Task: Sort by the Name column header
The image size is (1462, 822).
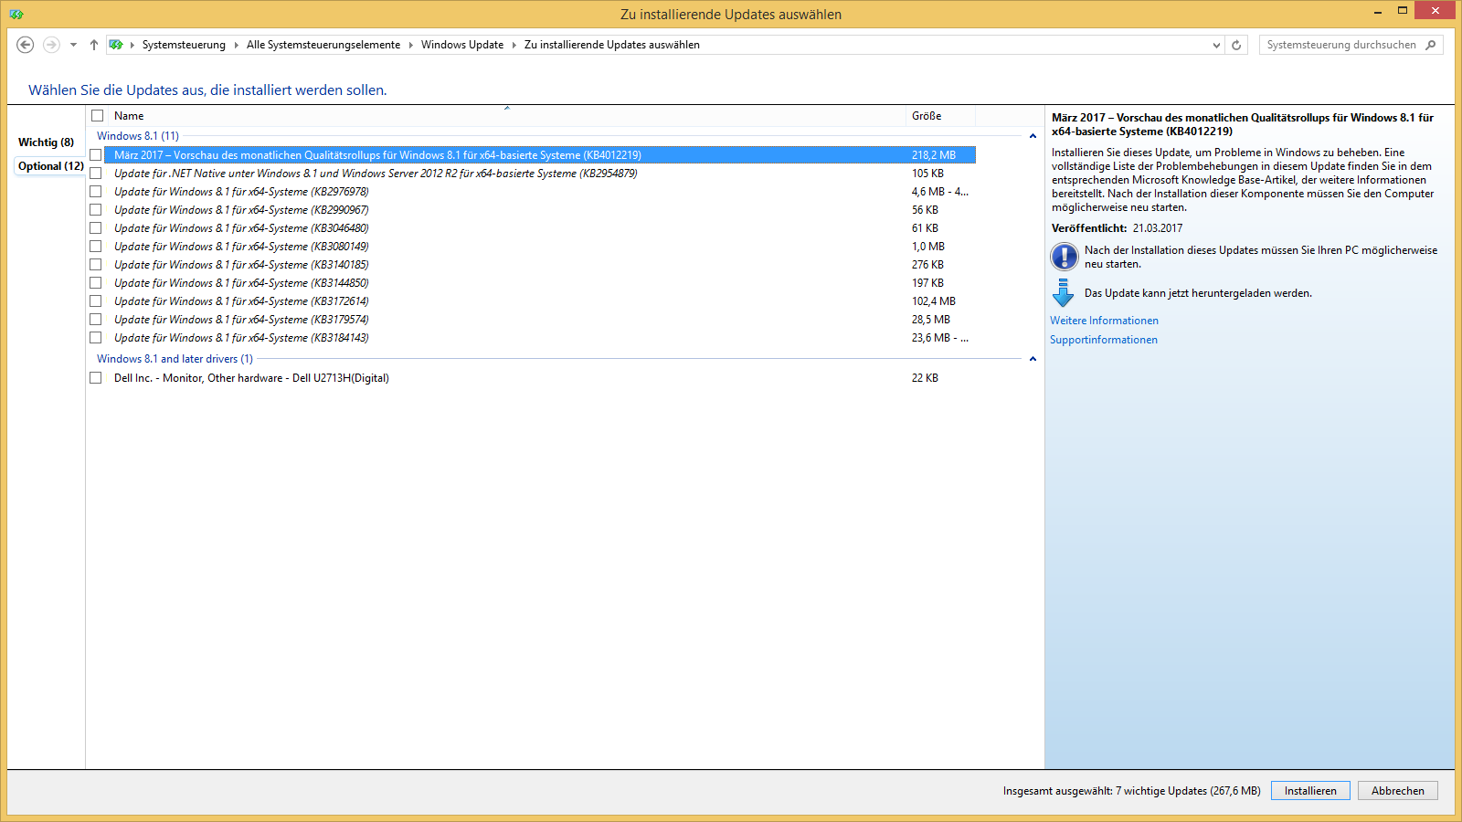Action: (x=507, y=116)
